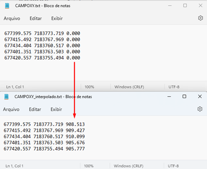Click line ending with 905.777
This screenshot has height=169, width=207.
click(x=44, y=149)
